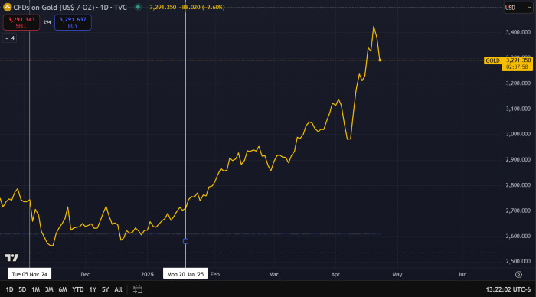Select the YTD time range

77,289
